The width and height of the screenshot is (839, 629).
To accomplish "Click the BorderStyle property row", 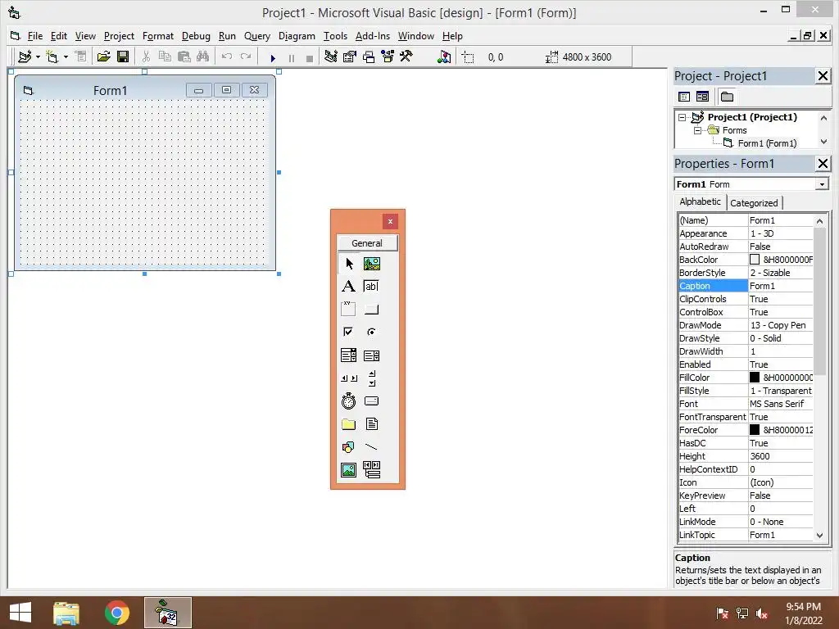I will click(x=746, y=273).
